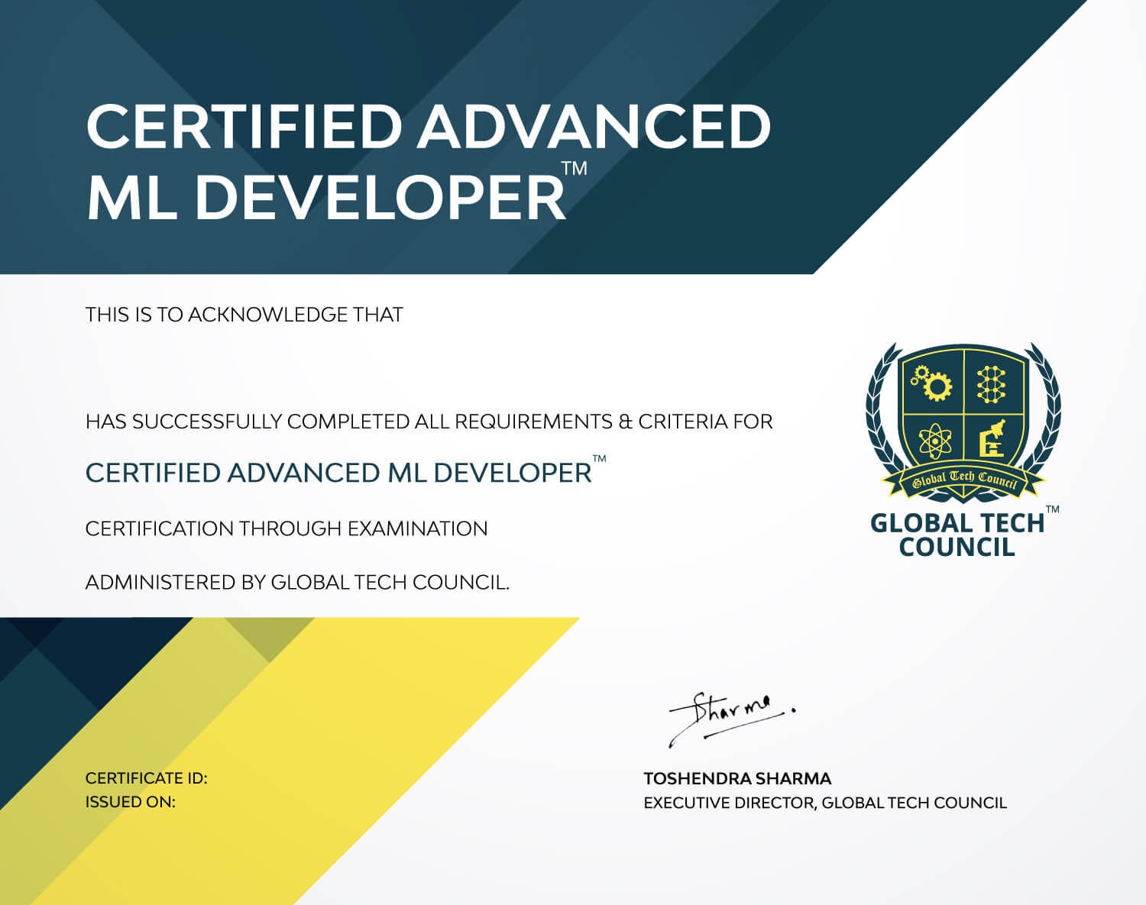
Task: Click the name TOSHENDRA SHARMA
Action: [x=737, y=779]
